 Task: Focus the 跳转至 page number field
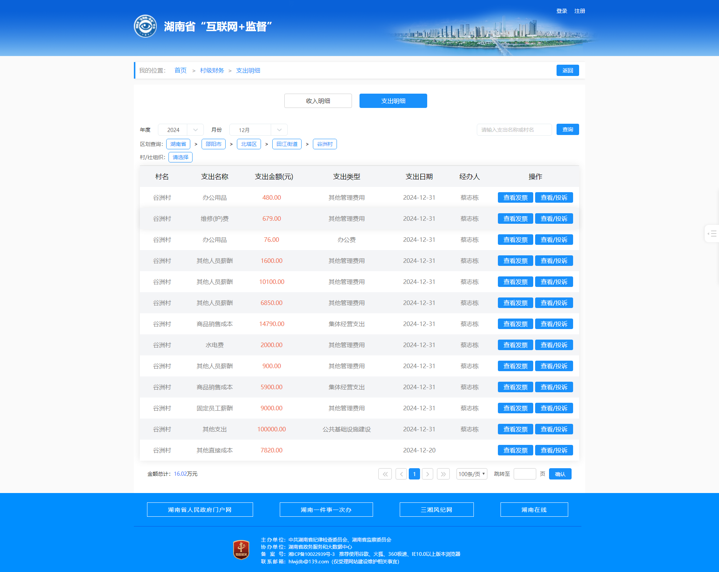tap(525, 474)
